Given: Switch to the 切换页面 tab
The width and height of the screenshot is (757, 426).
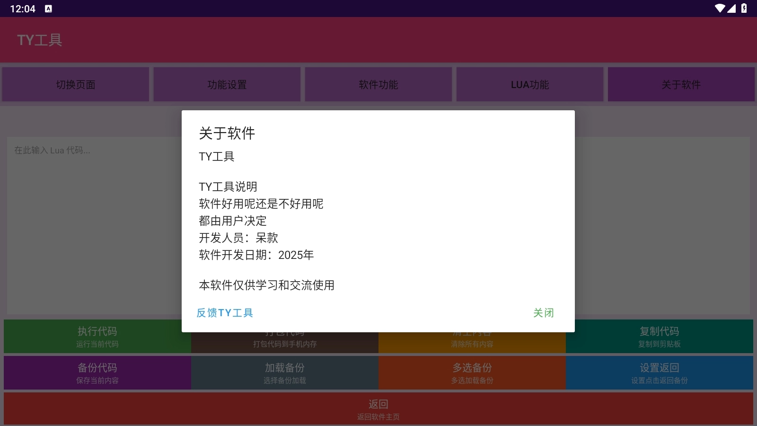Looking at the screenshot, I should (76, 85).
